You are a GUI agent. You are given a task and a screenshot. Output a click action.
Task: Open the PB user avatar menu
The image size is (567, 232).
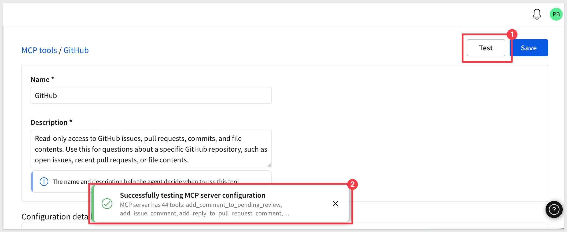pos(556,14)
